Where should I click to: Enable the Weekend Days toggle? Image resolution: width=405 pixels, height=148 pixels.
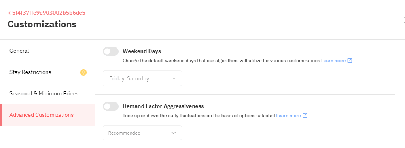pyautogui.click(x=111, y=51)
